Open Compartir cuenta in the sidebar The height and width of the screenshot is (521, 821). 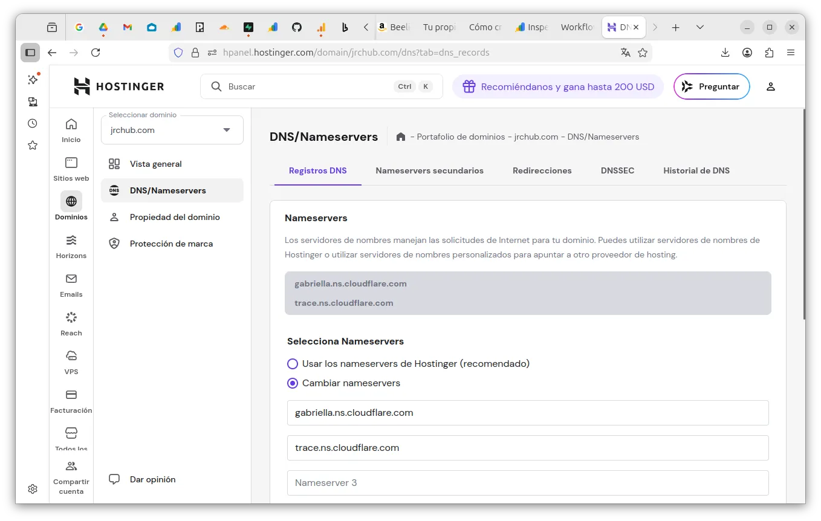71,477
